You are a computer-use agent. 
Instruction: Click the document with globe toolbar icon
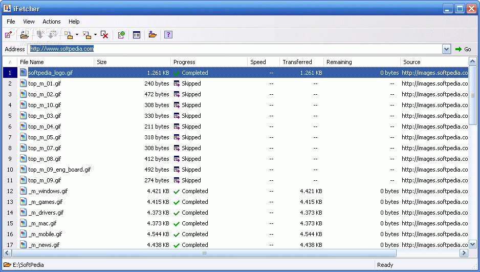(121, 35)
